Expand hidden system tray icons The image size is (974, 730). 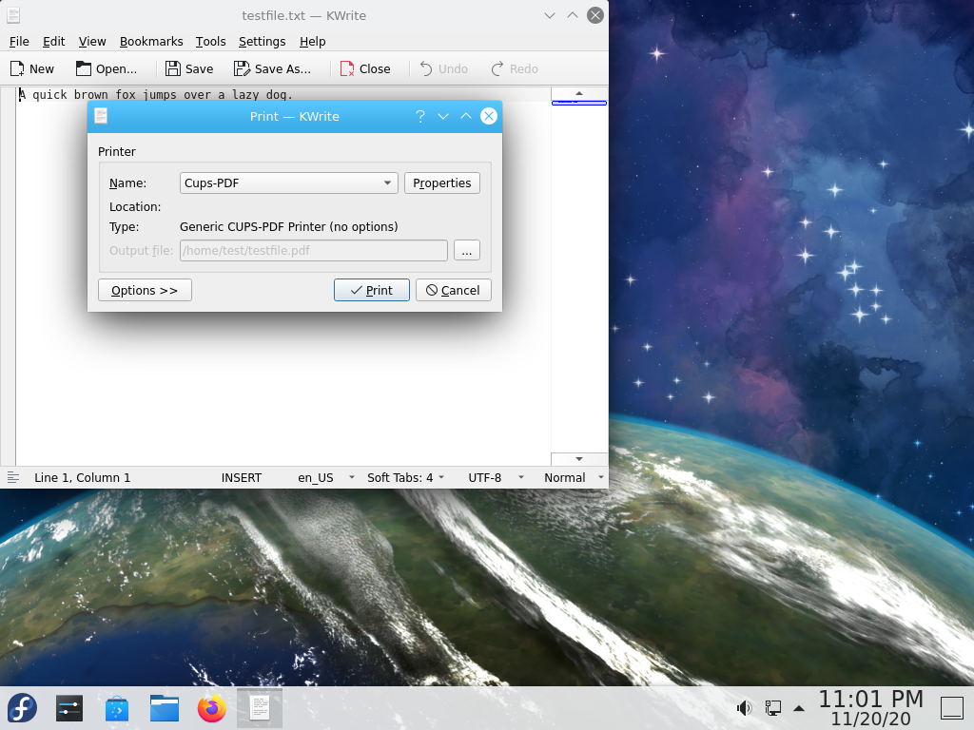pyautogui.click(x=799, y=708)
